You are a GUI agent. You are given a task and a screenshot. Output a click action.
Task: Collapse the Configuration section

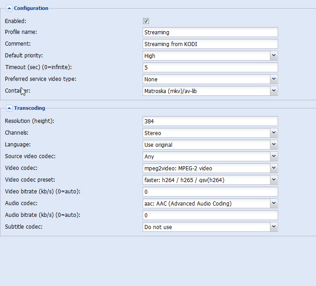tap(9, 8)
